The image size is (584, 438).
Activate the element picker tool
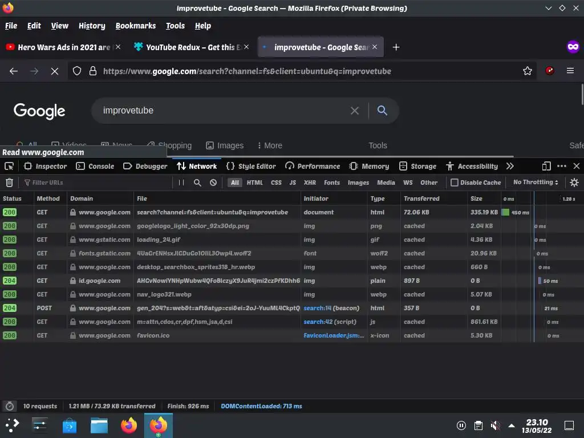point(9,166)
